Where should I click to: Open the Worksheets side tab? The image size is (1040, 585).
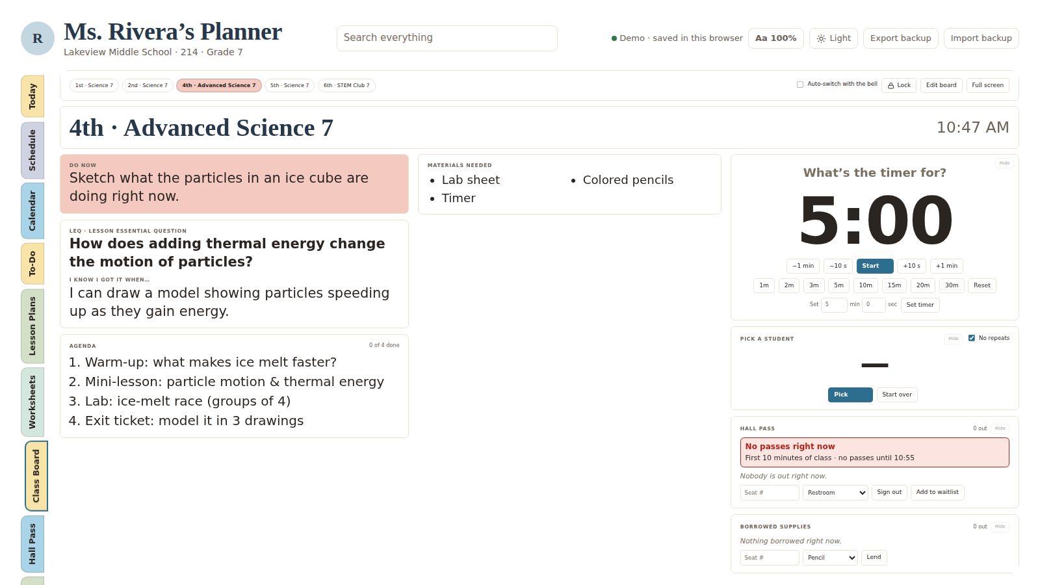pos(32,402)
